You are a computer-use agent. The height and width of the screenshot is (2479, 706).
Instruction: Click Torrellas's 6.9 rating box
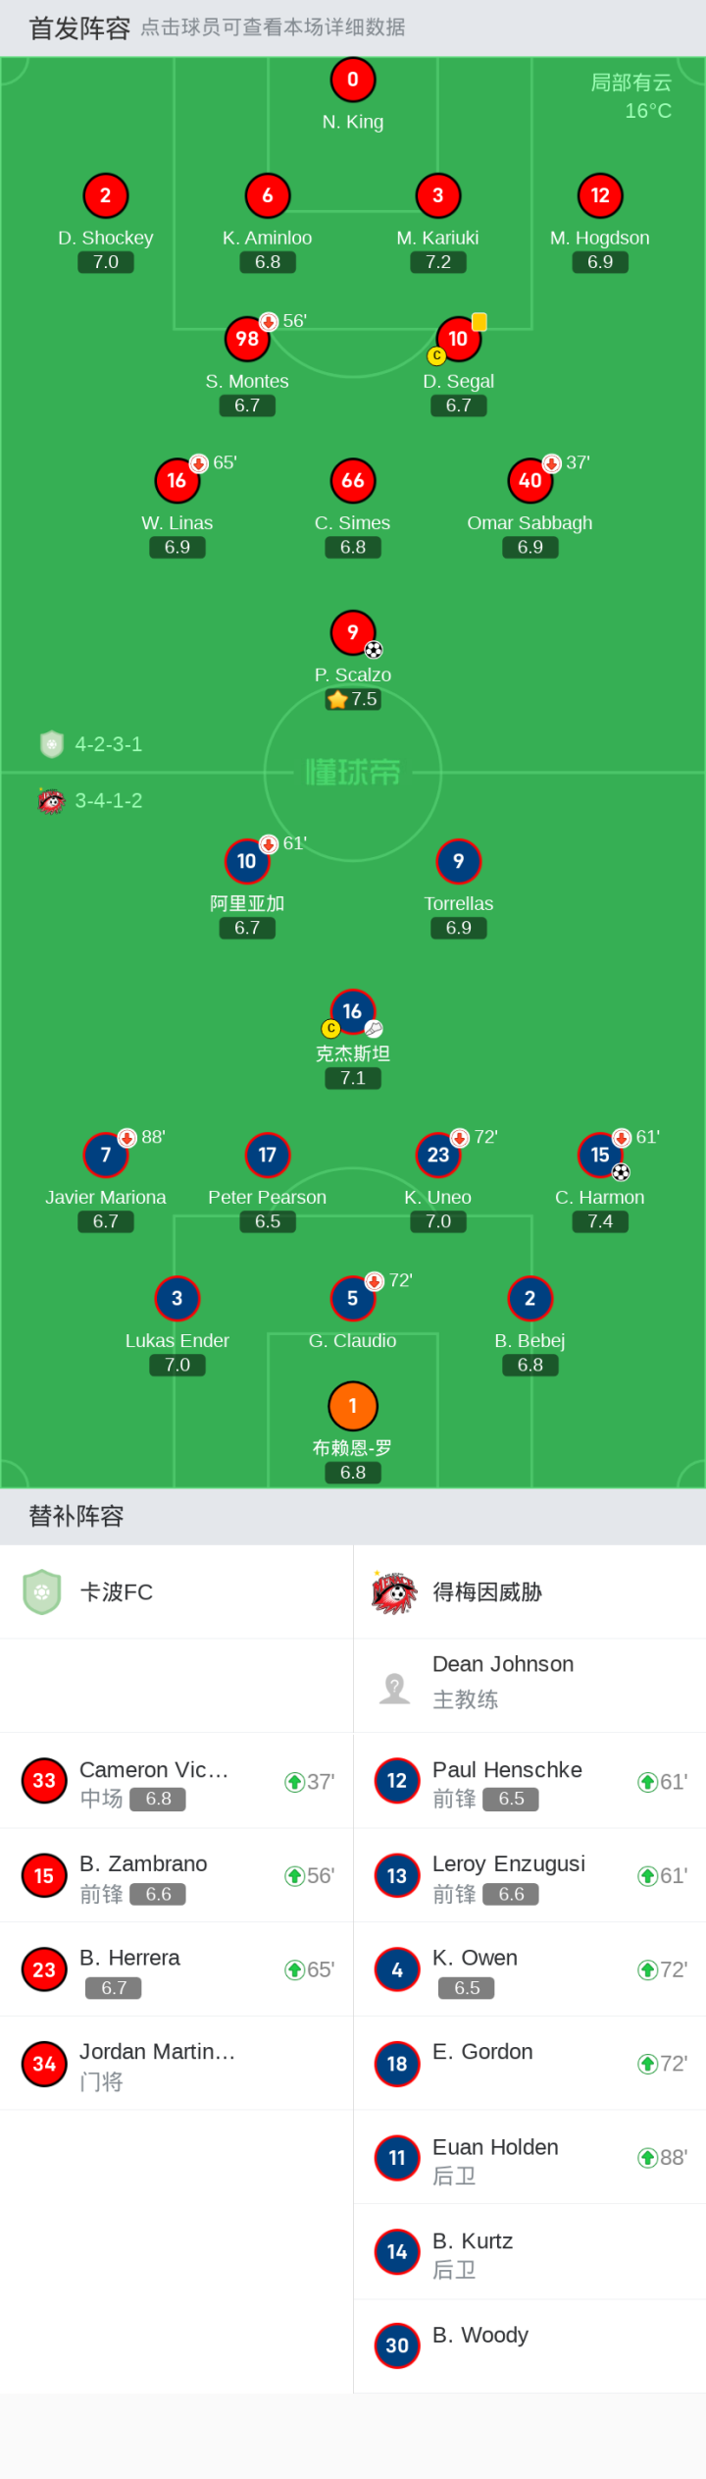click(458, 928)
